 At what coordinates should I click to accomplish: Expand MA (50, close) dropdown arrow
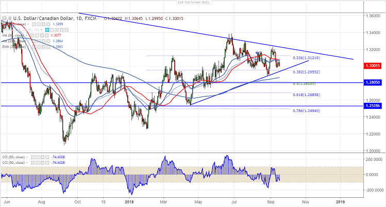click(26, 35)
